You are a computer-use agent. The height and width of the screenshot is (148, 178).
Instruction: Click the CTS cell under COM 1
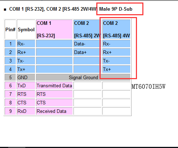point(54,103)
